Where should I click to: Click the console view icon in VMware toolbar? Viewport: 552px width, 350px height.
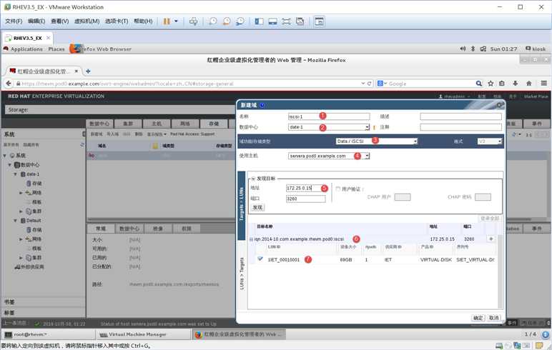click(319, 21)
